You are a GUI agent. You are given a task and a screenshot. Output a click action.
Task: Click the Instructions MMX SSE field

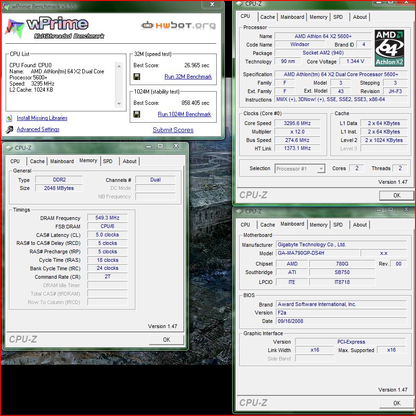coord(341,100)
